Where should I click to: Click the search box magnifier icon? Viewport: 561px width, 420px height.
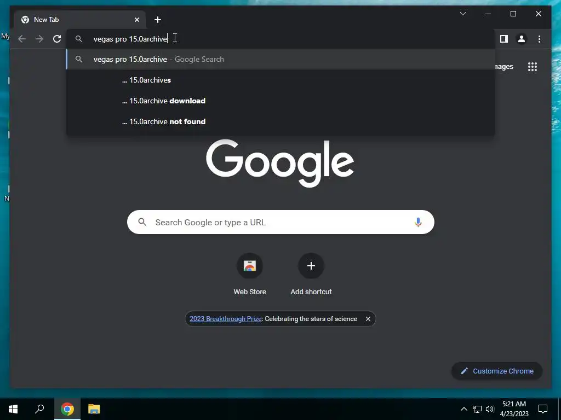pyautogui.click(x=142, y=222)
